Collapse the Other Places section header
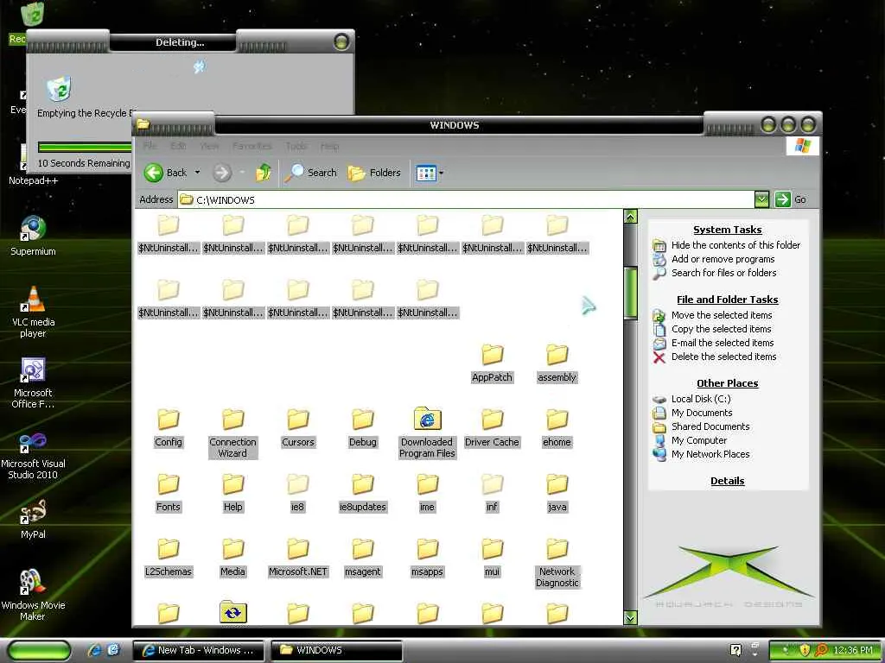885x663 pixels. click(x=728, y=382)
